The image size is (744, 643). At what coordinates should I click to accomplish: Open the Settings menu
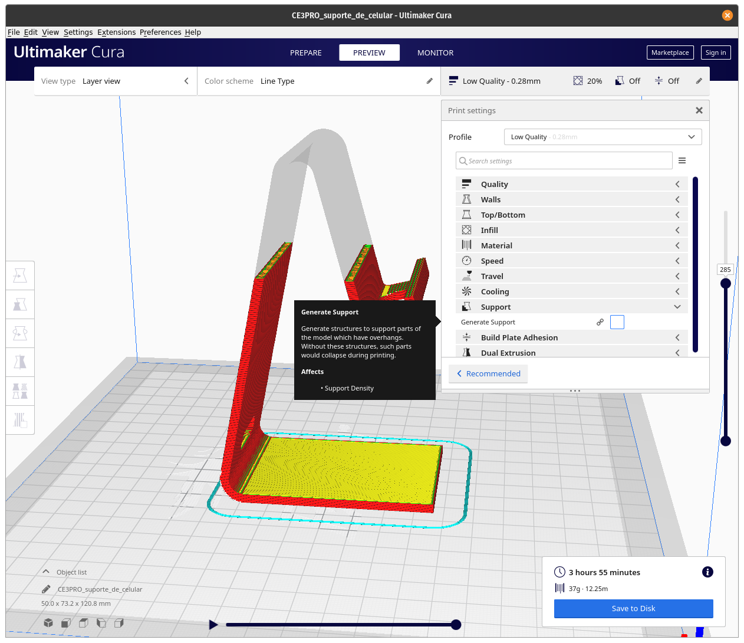point(78,32)
